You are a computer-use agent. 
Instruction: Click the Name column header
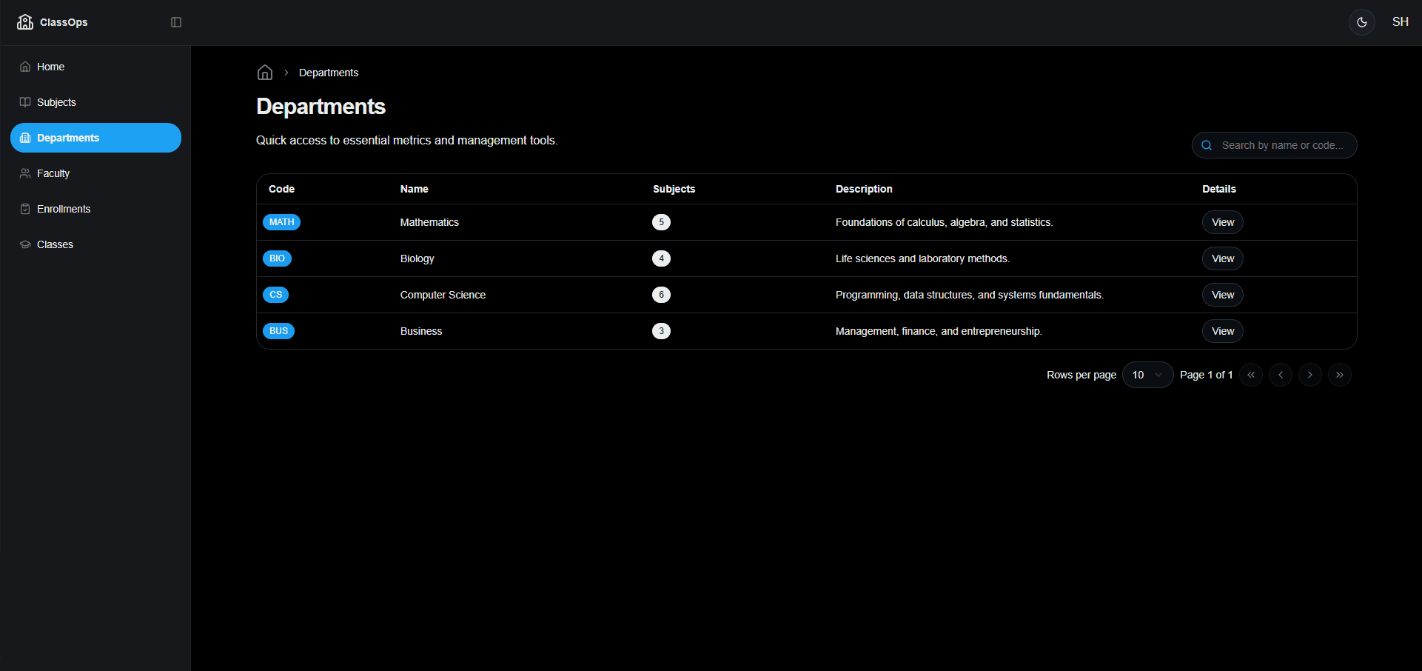pyautogui.click(x=414, y=189)
